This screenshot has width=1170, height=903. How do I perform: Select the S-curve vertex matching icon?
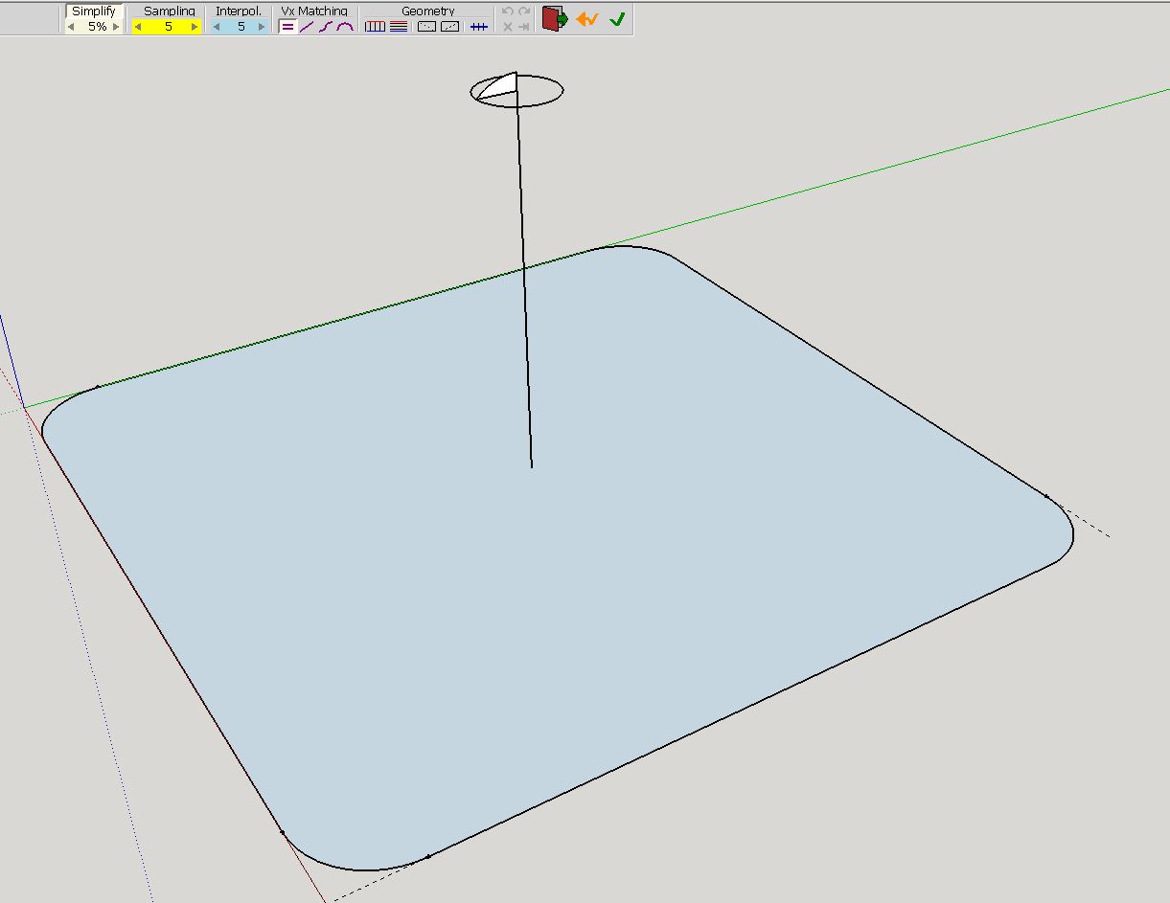click(x=326, y=27)
